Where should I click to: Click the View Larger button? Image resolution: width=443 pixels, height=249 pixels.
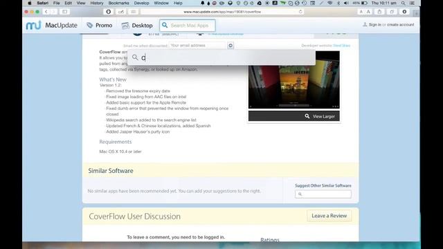[294, 116]
